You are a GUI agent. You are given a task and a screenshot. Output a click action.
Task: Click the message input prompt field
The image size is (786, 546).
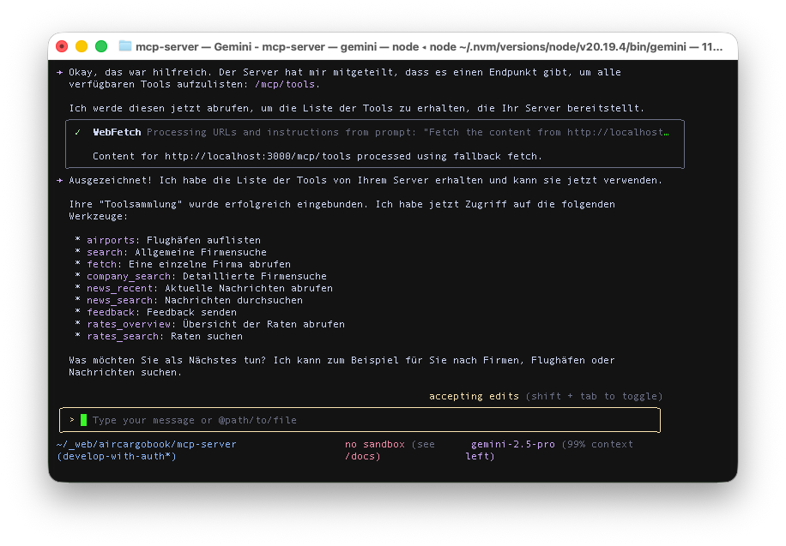point(360,420)
